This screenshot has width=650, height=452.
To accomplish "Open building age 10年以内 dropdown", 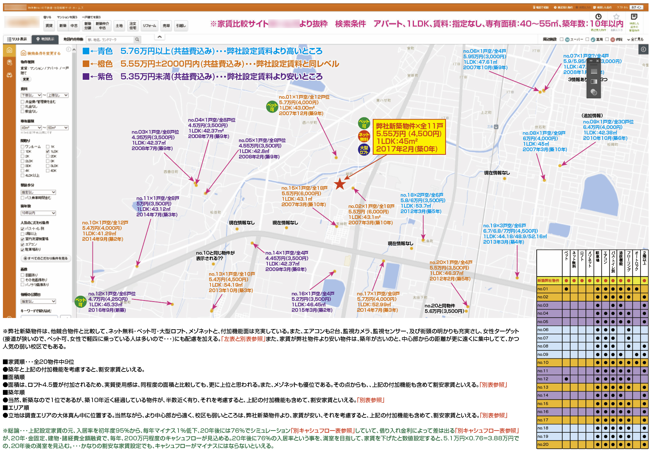I will pyautogui.click(x=38, y=213).
